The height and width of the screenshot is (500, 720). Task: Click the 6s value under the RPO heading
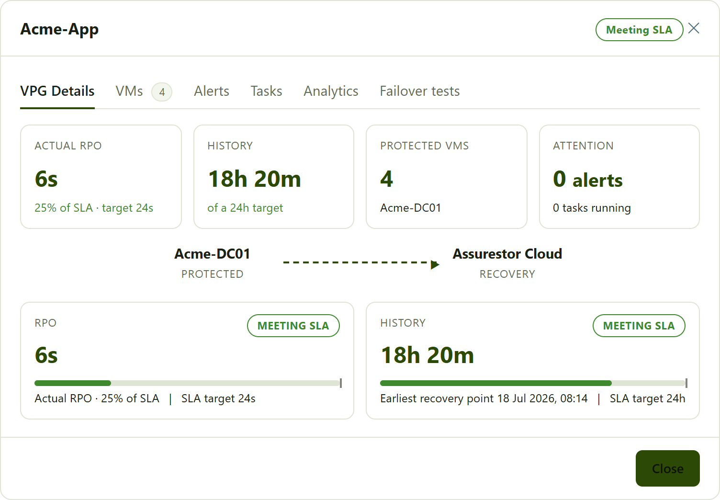tap(46, 355)
